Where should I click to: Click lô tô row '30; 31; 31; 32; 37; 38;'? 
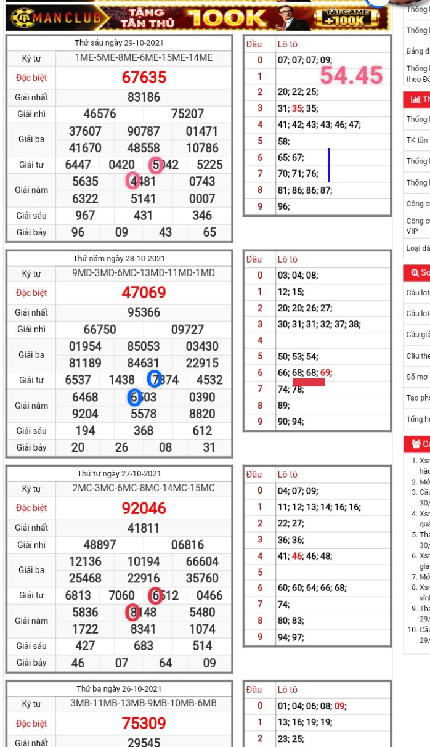click(x=319, y=324)
